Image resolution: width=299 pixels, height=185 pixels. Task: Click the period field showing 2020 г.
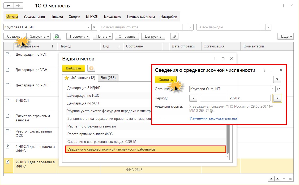(x=235, y=98)
